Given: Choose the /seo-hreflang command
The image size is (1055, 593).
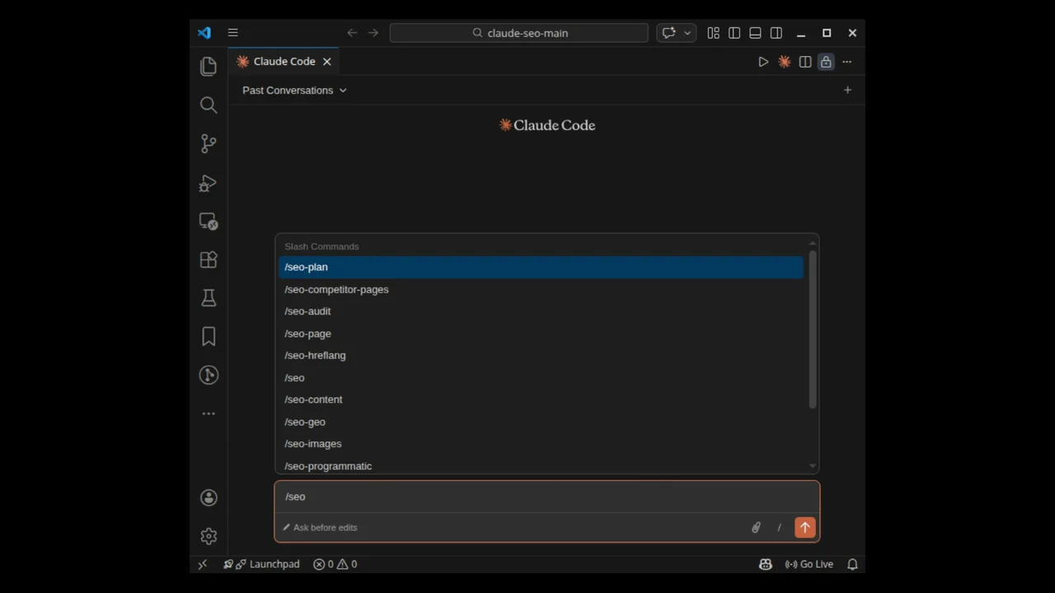Looking at the screenshot, I should click(x=541, y=356).
